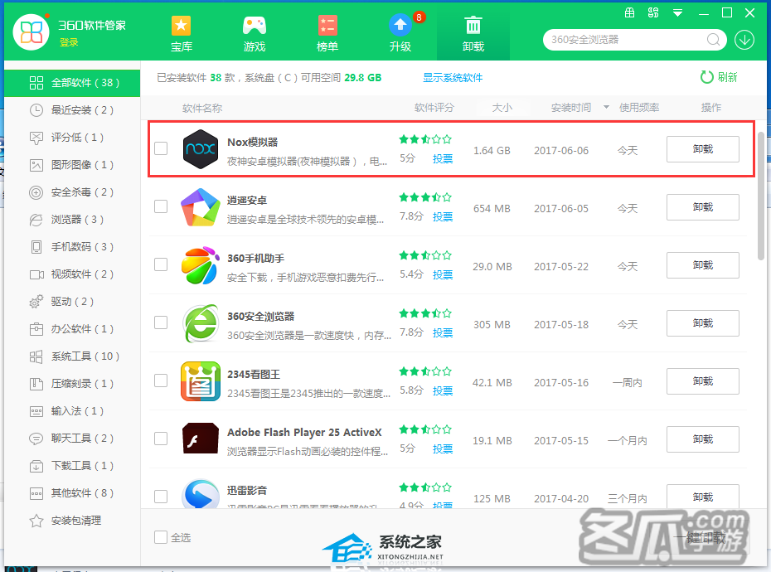Image resolution: width=771 pixels, height=572 pixels.
Task: Click the Nox模拟器 app icon
Action: (x=200, y=149)
